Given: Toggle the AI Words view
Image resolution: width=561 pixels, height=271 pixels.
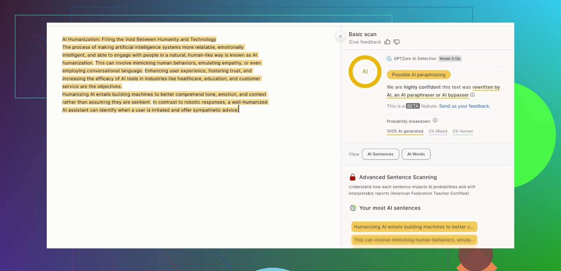Looking at the screenshot, I should coord(416,154).
